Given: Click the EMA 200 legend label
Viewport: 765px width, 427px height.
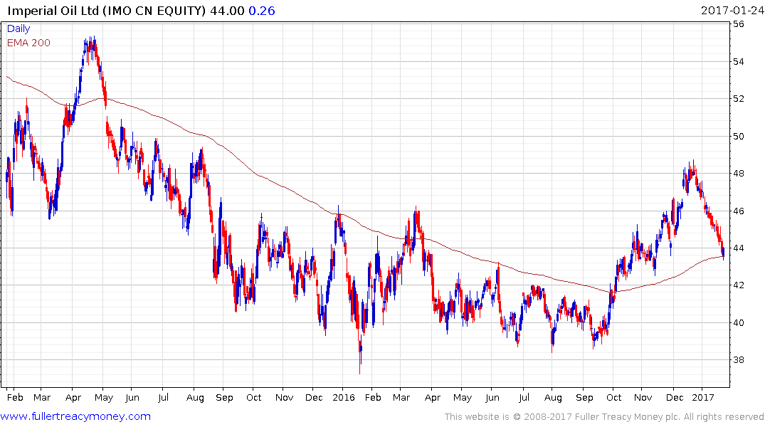Looking at the screenshot, I should coord(28,43).
